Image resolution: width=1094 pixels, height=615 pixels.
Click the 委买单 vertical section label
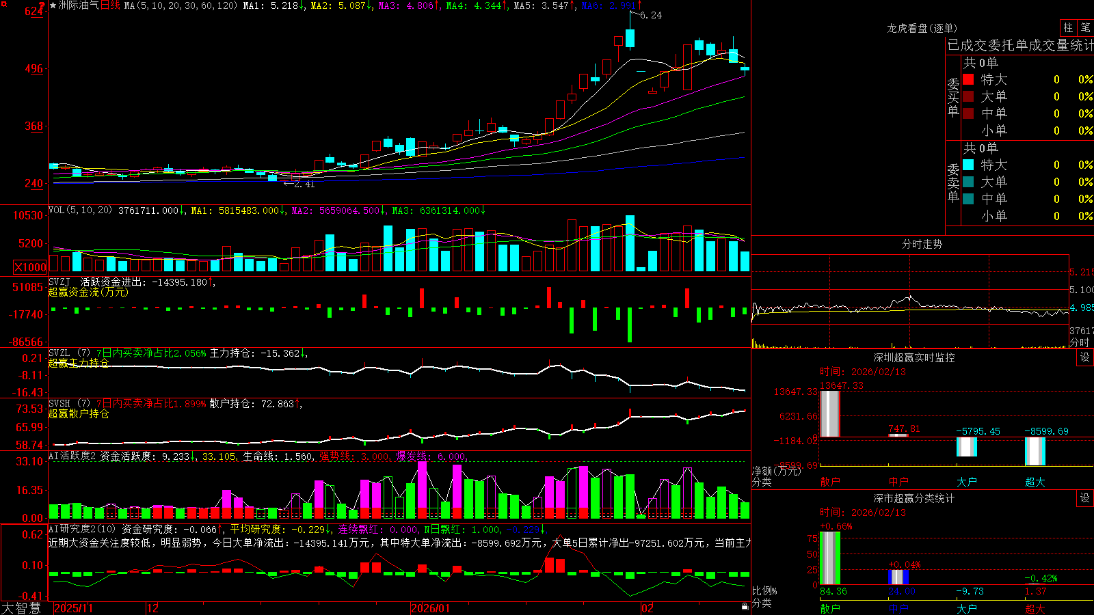[953, 98]
